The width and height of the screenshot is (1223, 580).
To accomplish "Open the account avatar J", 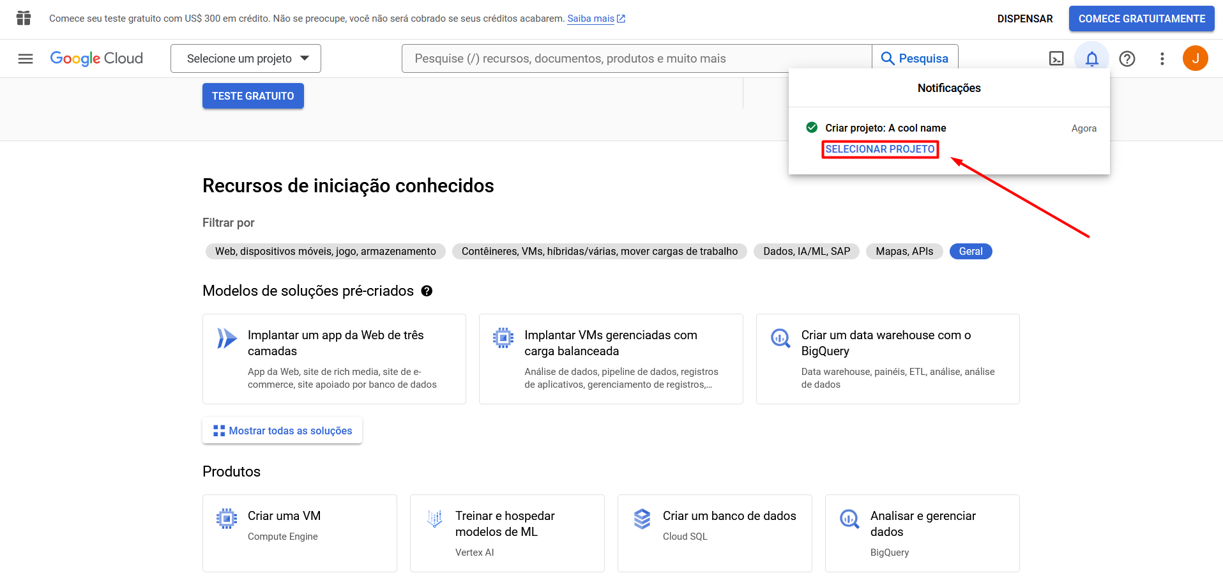I will (x=1196, y=58).
